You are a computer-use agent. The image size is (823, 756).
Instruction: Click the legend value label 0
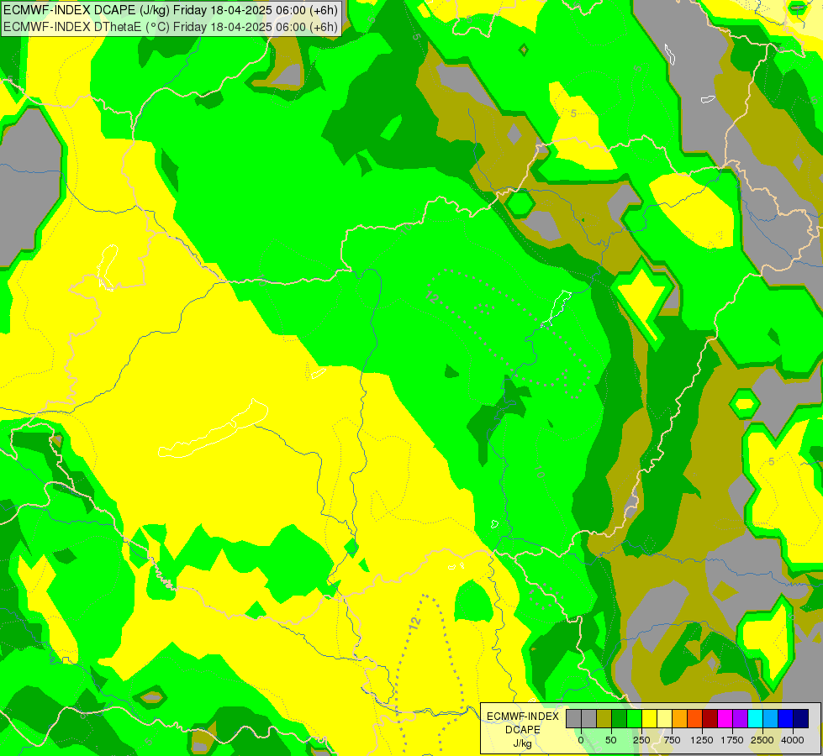[581, 740]
